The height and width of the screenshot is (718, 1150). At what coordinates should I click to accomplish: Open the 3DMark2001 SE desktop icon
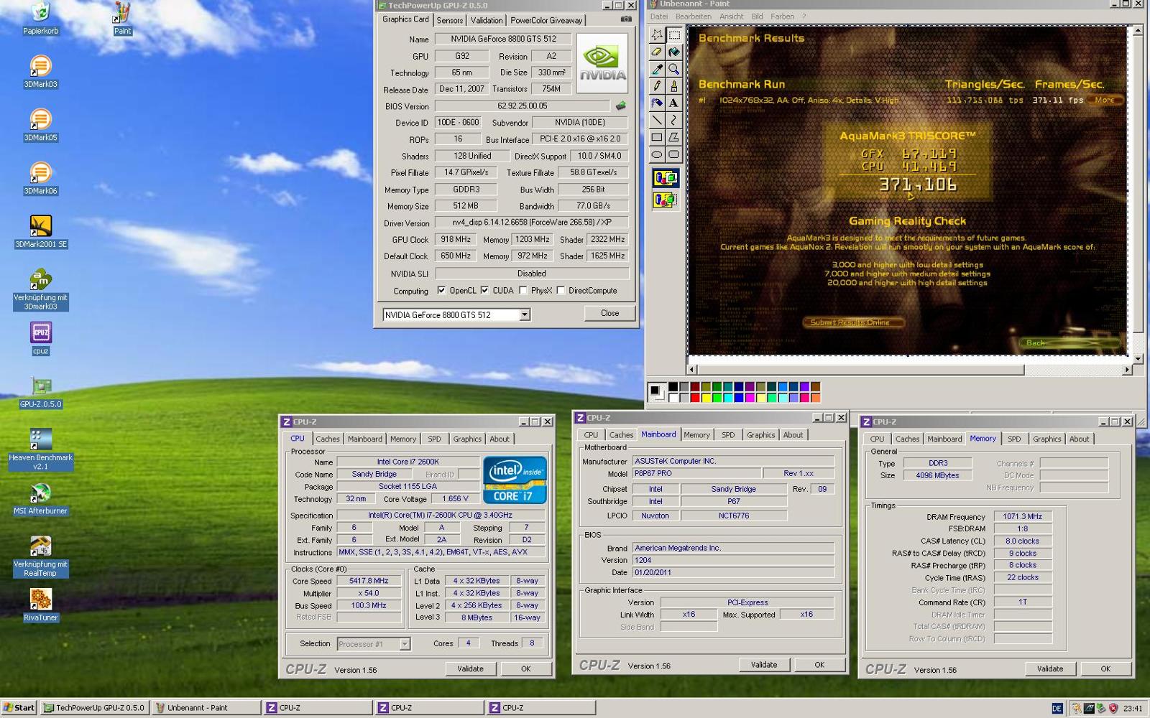click(x=41, y=231)
